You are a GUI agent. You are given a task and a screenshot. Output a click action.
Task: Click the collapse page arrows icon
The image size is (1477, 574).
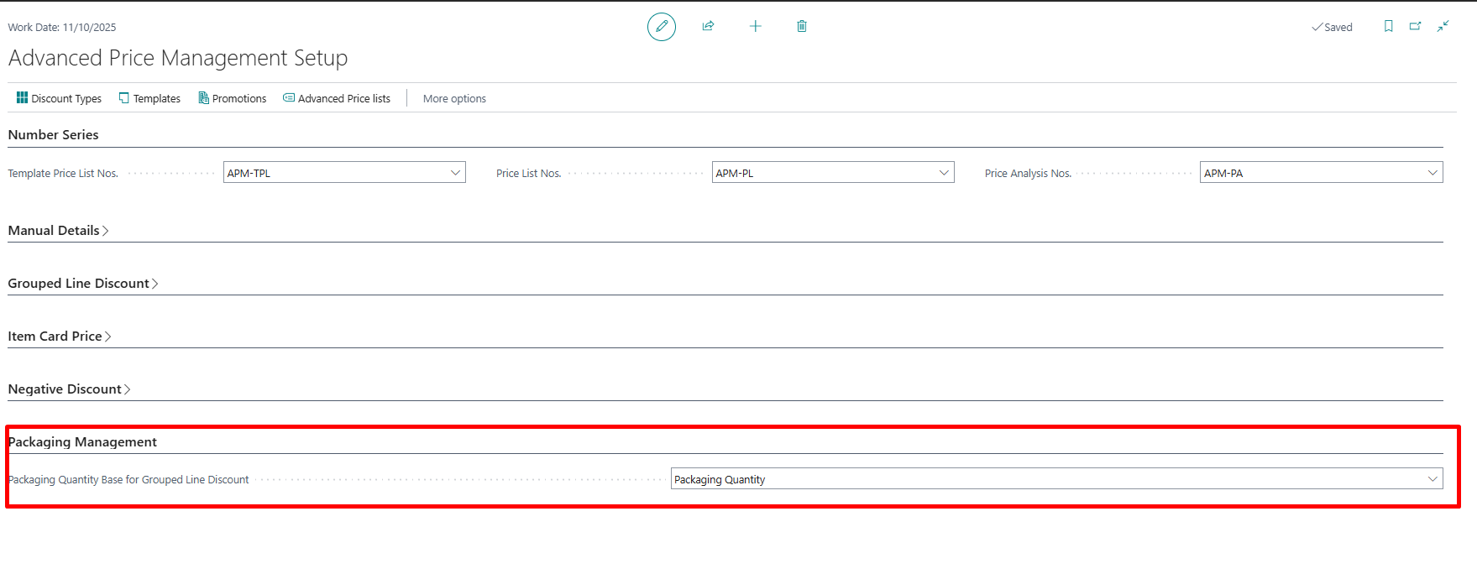1443,27
